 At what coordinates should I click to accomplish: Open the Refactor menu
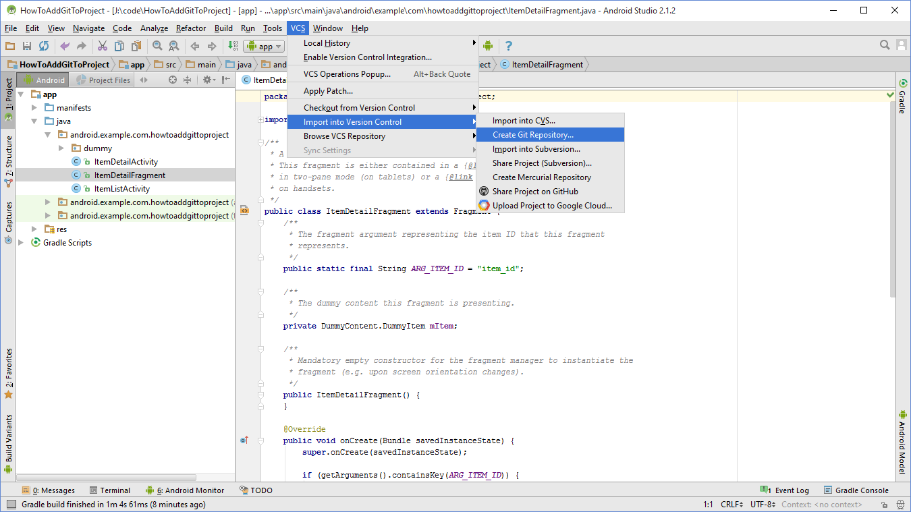(x=191, y=28)
